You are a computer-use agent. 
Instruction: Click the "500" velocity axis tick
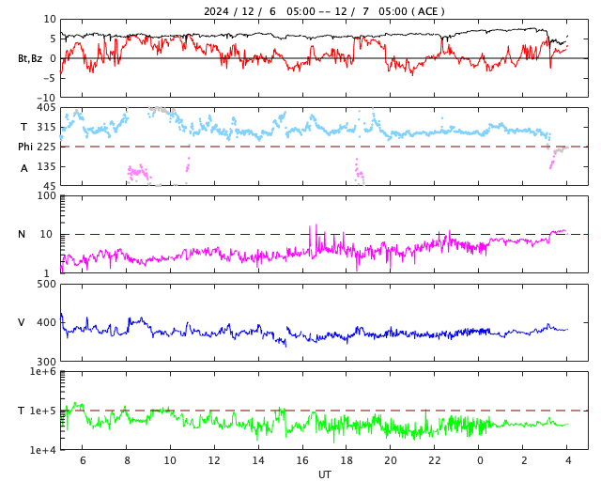(46, 285)
